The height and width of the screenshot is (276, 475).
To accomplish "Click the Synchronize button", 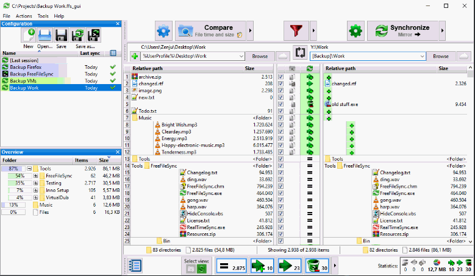I will tap(403, 30).
